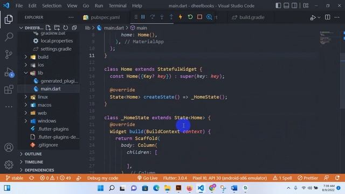The height and width of the screenshot is (194, 345).
Task: Grab the debug toolbar drag handle
Action: [136, 17]
